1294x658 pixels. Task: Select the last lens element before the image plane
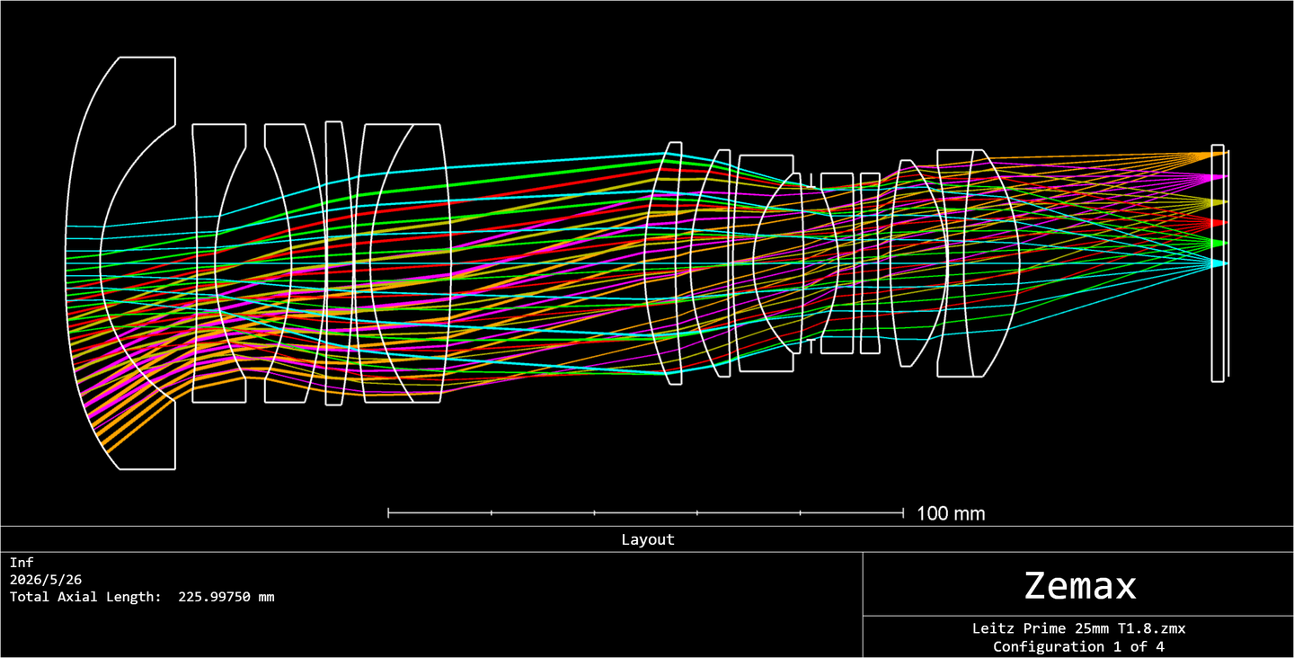click(x=978, y=263)
